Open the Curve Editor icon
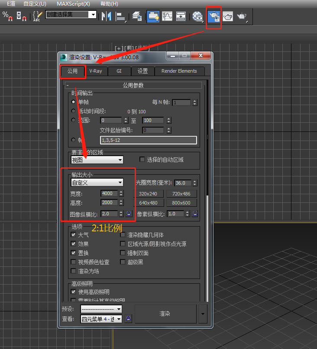The width and height of the screenshot is (317, 349). coord(167,16)
